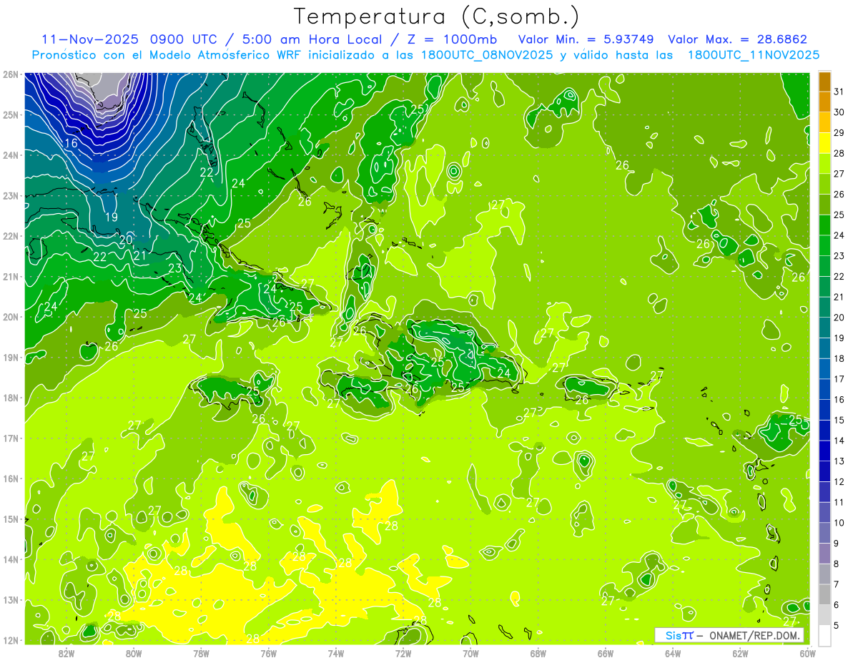Image resolution: width=858 pixels, height=663 pixels.
Task: Click the '62W' longitude axis label
Action: (740, 653)
